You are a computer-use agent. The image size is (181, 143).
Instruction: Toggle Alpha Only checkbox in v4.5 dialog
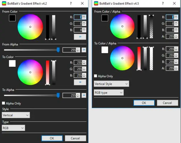coord(96,76)
